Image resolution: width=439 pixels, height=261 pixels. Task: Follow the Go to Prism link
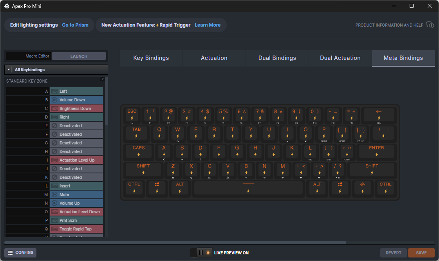tap(75, 25)
